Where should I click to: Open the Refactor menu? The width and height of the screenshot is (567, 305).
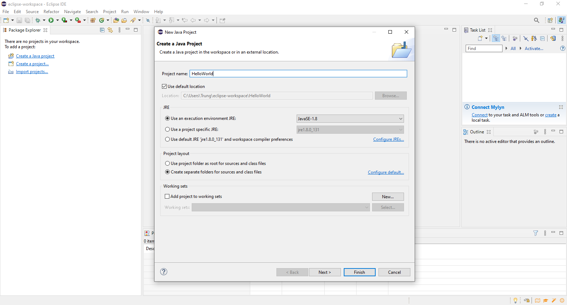(x=51, y=12)
